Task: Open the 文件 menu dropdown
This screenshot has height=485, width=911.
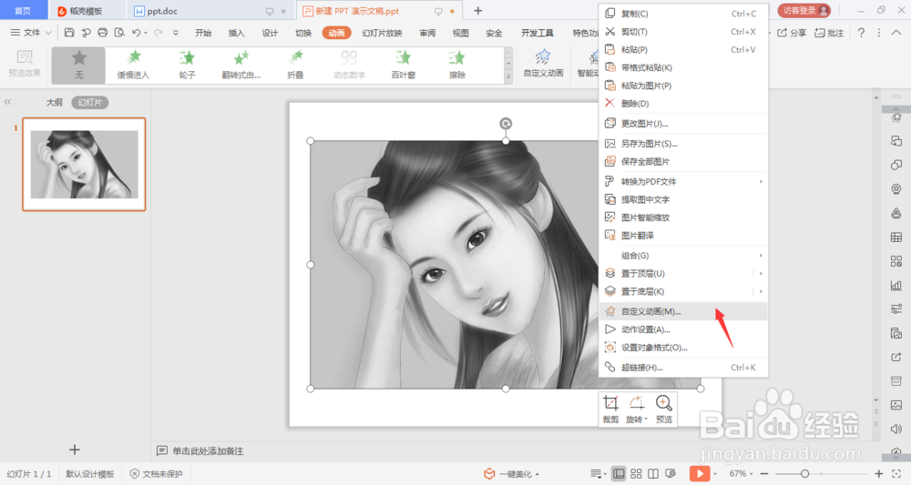Action: pyautogui.click(x=31, y=33)
